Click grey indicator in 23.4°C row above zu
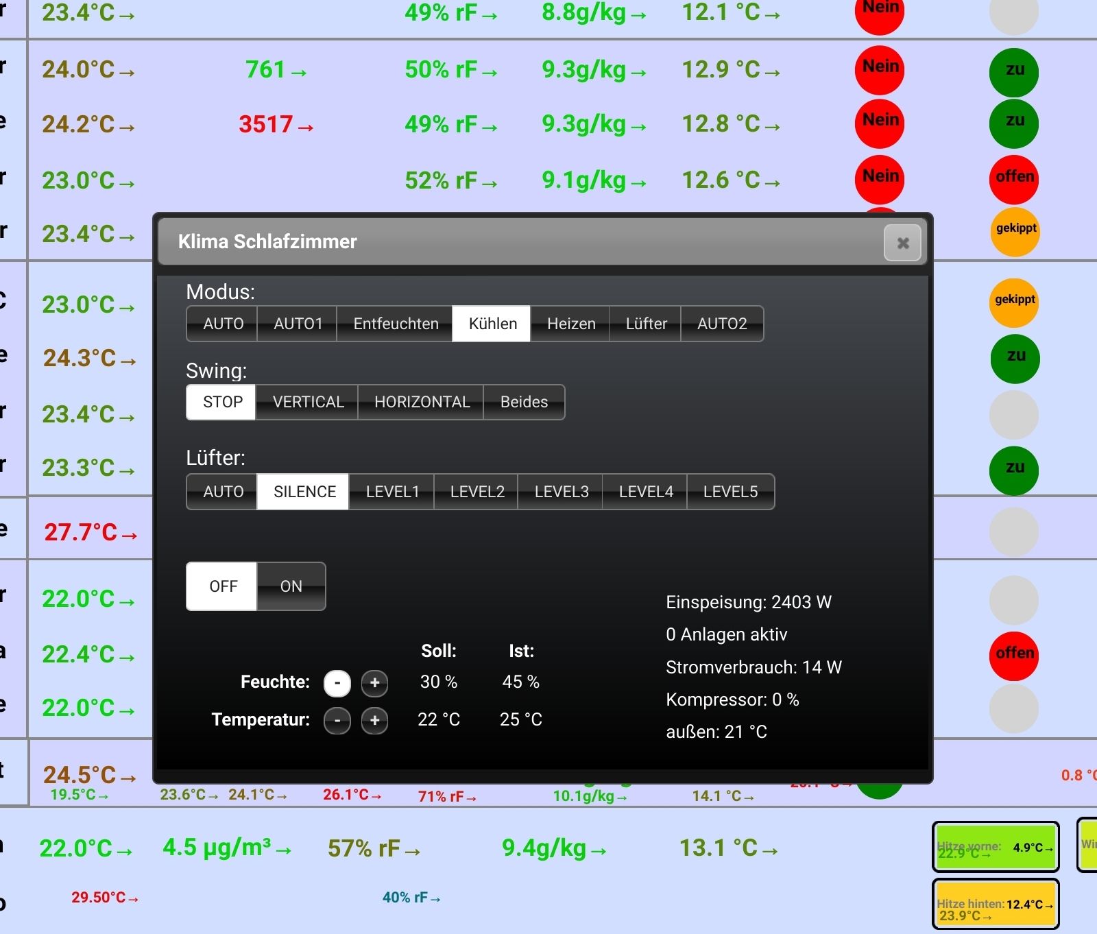Image resolution: width=1097 pixels, height=934 pixels. pyautogui.click(x=1014, y=415)
